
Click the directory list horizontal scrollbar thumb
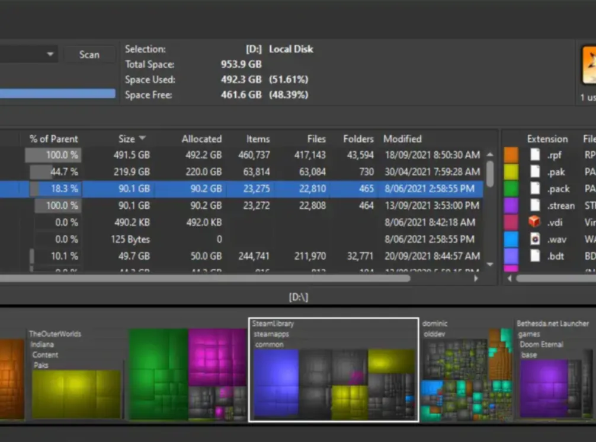pyautogui.click(x=205, y=278)
